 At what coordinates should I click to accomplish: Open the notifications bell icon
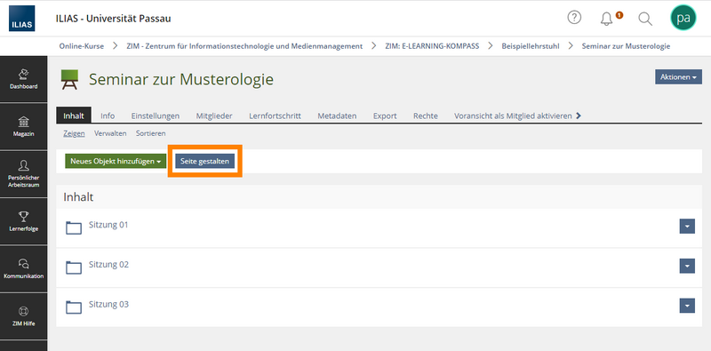pyautogui.click(x=607, y=19)
